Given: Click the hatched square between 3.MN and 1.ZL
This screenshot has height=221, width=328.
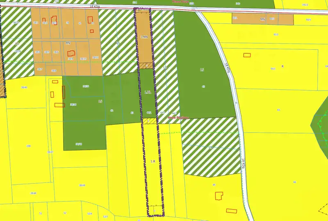Looking at the screenshot, I should point(146,66).
